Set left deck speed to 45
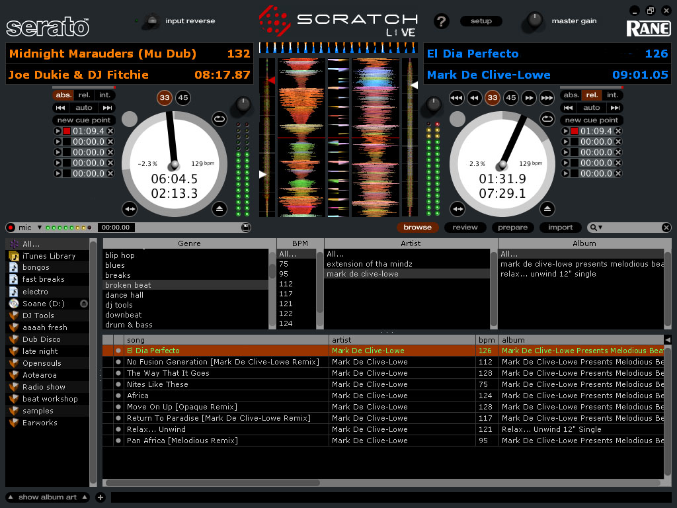The image size is (677, 508). pos(183,98)
